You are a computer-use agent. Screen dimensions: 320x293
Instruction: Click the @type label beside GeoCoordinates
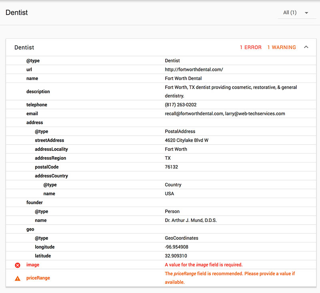coord(42,238)
